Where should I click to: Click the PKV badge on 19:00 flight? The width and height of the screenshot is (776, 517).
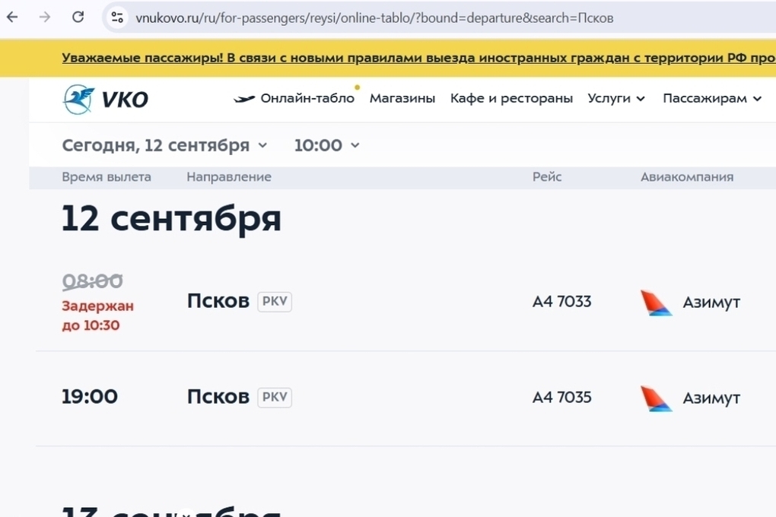pos(275,397)
